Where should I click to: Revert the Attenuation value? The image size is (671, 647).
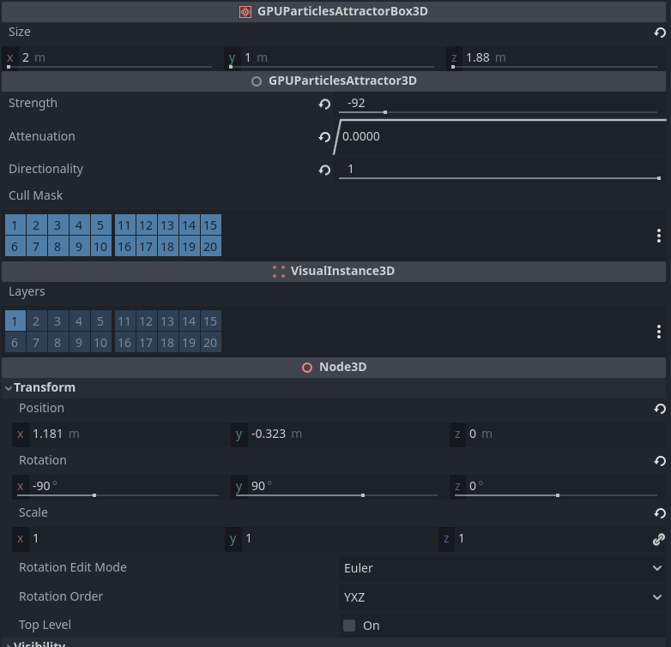pyautogui.click(x=324, y=137)
